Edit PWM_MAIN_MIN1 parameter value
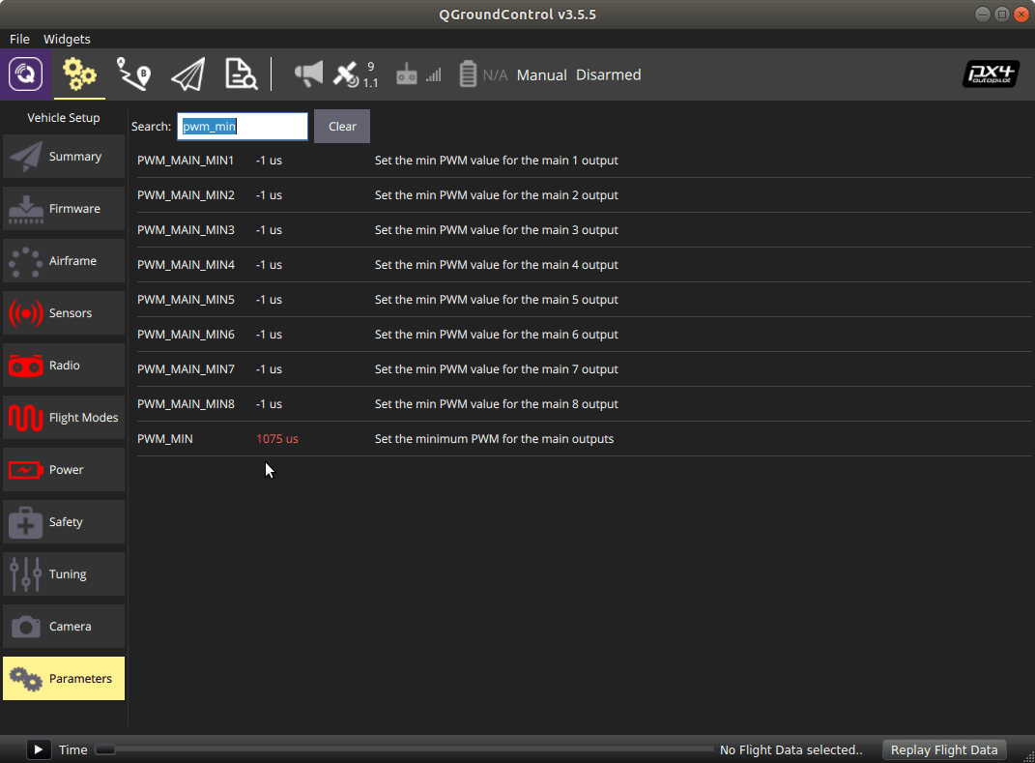The image size is (1035, 763). tap(269, 161)
